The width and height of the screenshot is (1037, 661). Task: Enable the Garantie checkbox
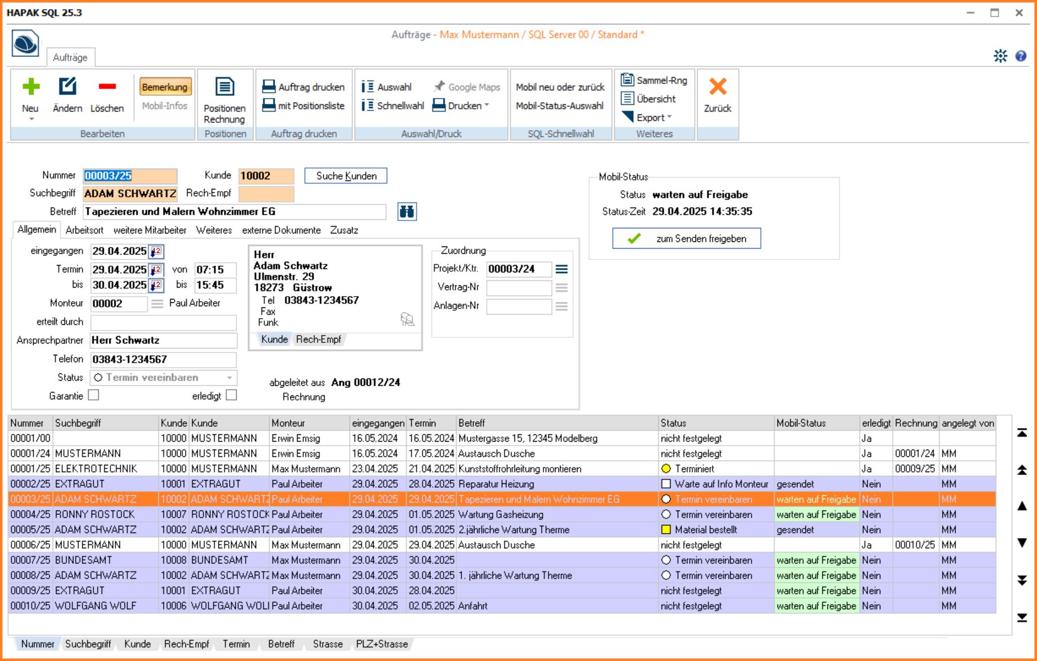click(94, 395)
